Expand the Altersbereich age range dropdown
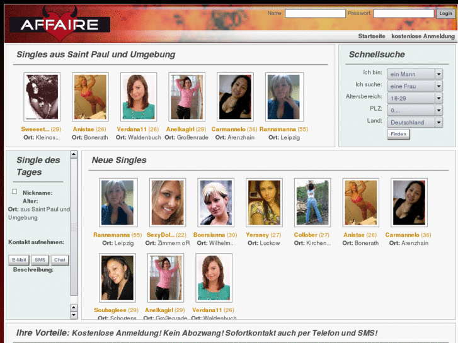This screenshot has height=343, width=458. click(415, 98)
